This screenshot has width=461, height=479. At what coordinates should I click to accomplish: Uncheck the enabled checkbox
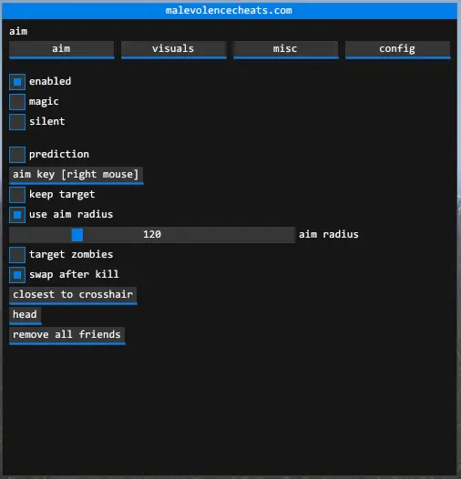coord(17,82)
